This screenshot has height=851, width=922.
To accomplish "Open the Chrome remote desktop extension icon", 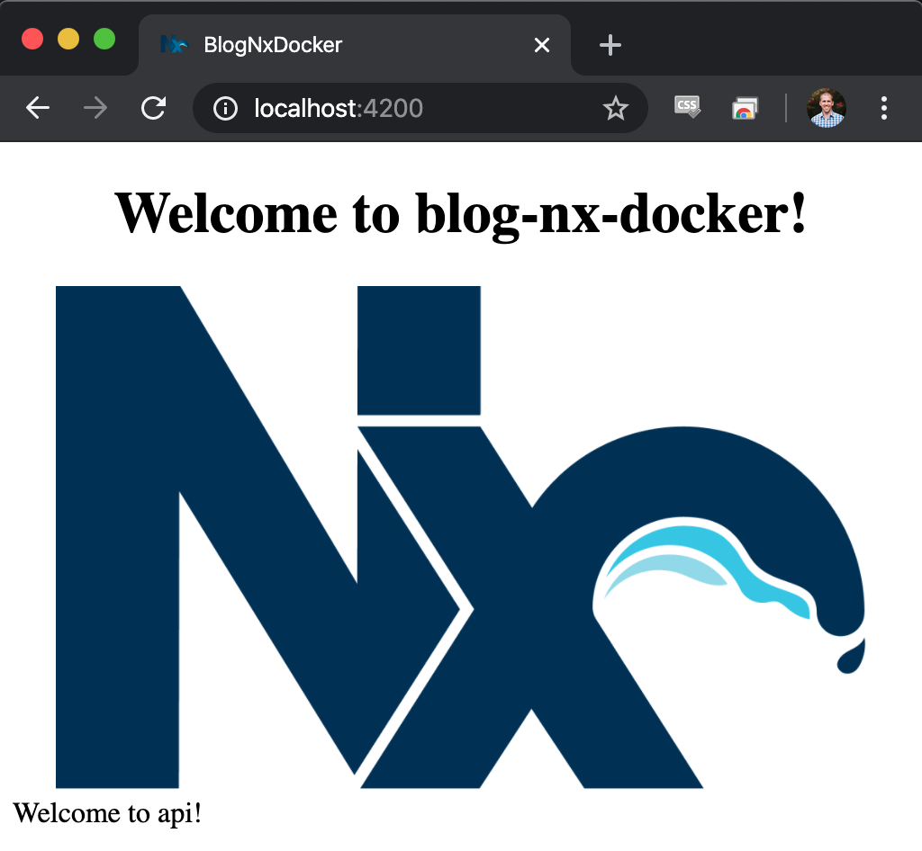I will [x=745, y=109].
